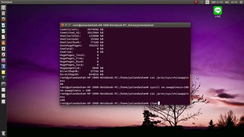The height and width of the screenshot is (137, 244).
Task: Click the CmaTotal line
Action: click(x=82, y=49)
